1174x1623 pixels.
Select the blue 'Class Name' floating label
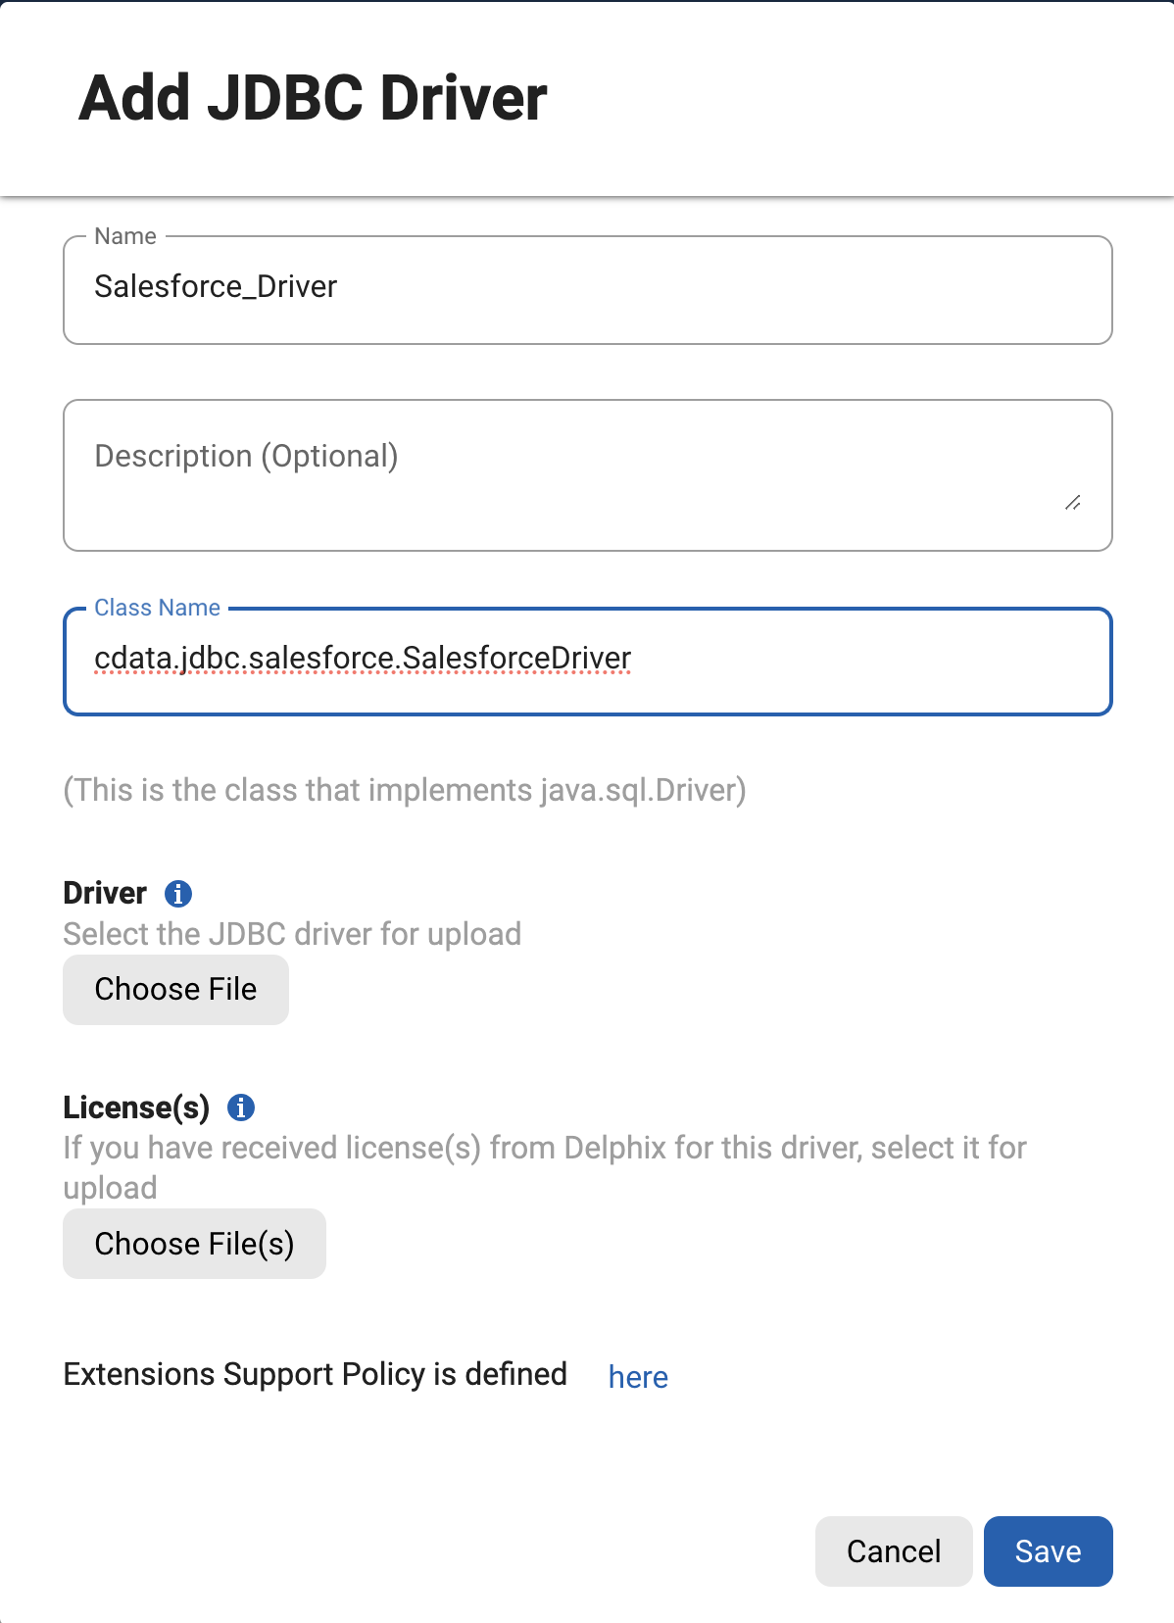pyautogui.click(x=157, y=608)
